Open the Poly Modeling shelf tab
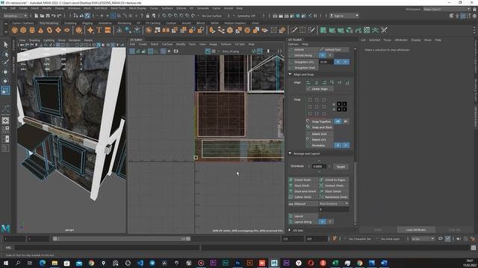Screen dimensions: 478x268 tap(49, 23)
